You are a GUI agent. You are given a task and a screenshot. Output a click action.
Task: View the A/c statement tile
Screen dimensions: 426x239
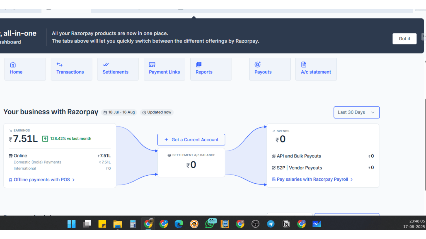point(316,69)
